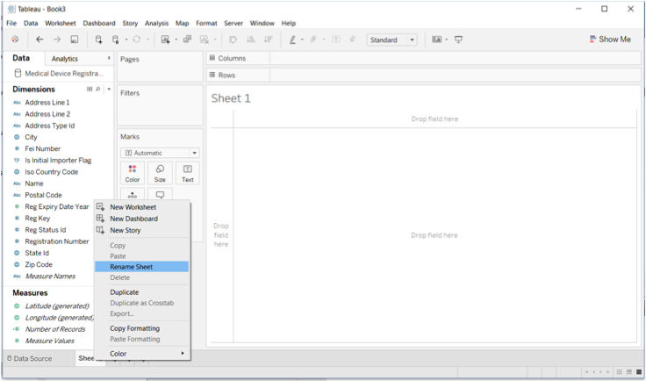This screenshot has height=381, width=646.
Task: Switch to the Analytics tab
Action: click(x=65, y=59)
